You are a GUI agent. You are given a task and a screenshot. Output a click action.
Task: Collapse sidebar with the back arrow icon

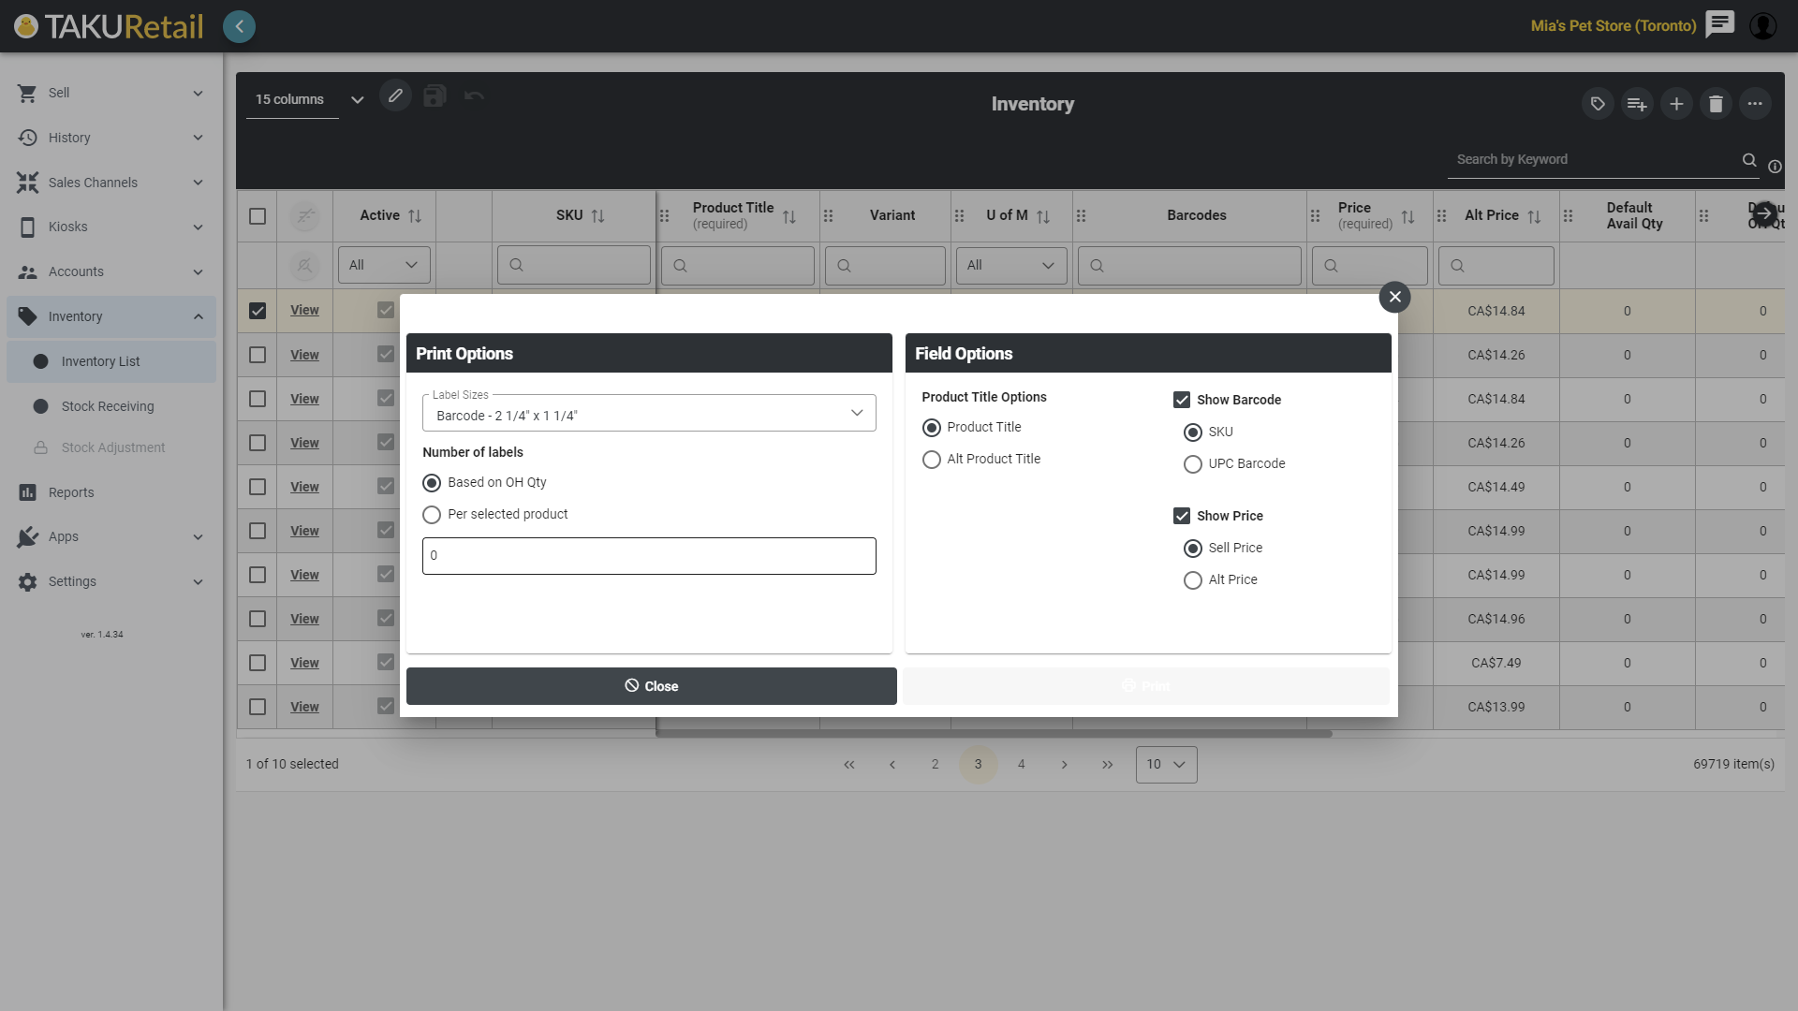239,26
